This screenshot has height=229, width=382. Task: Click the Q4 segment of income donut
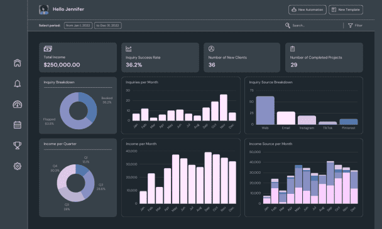(x=65, y=175)
